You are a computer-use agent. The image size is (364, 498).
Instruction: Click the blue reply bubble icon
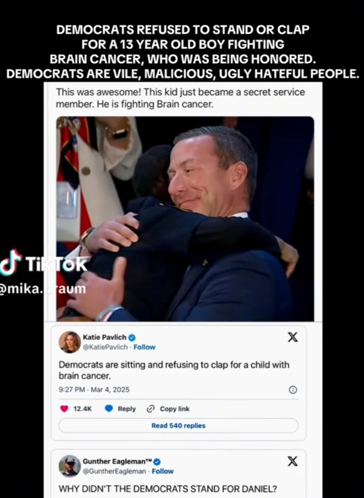coord(109,409)
